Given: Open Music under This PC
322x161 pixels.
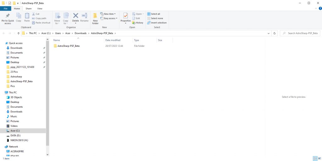Looking at the screenshot, I should click(x=14, y=116).
